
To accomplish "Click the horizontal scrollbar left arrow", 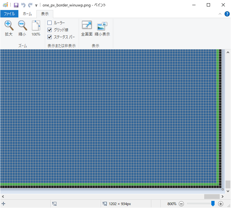I will 3,196.
